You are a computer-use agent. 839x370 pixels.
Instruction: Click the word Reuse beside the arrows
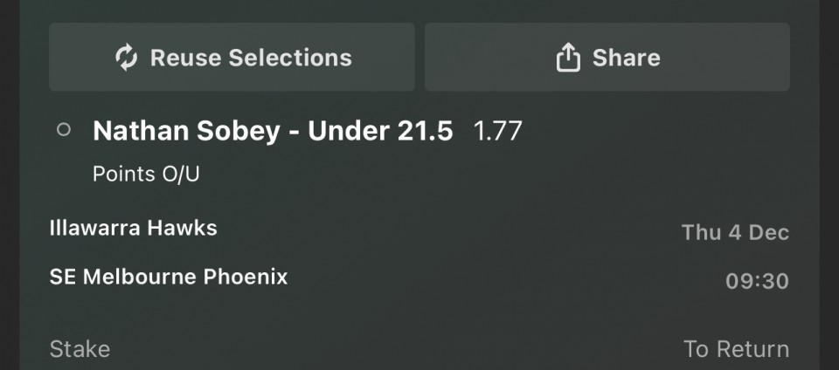(x=185, y=58)
